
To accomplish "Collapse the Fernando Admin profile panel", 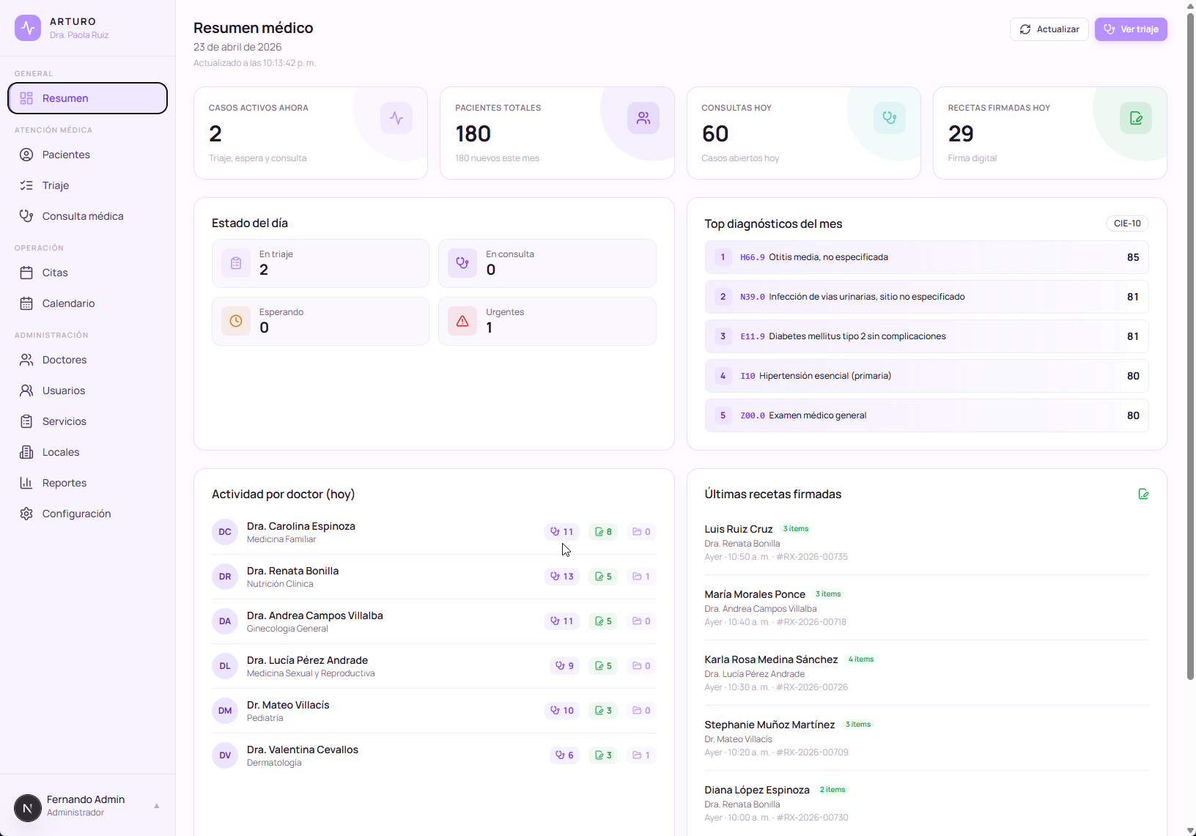I will pyautogui.click(x=156, y=805).
